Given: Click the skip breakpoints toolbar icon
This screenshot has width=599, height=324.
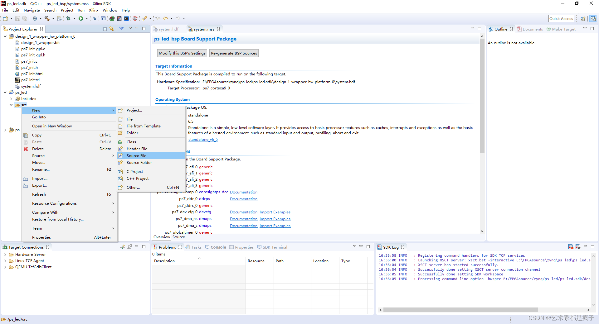Looking at the screenshot, I should (95, 18).
